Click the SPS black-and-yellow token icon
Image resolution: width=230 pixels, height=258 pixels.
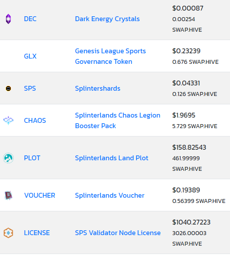(8, 88)
